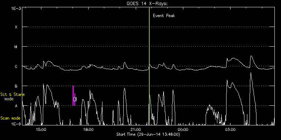Click the 'Scan mode' legend text
This screenshot has height=140, width=281.
pos(10,118)
